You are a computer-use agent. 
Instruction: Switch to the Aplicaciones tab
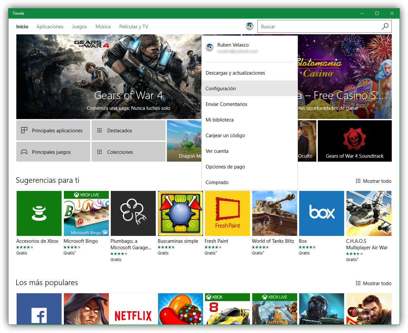(50, 27)
